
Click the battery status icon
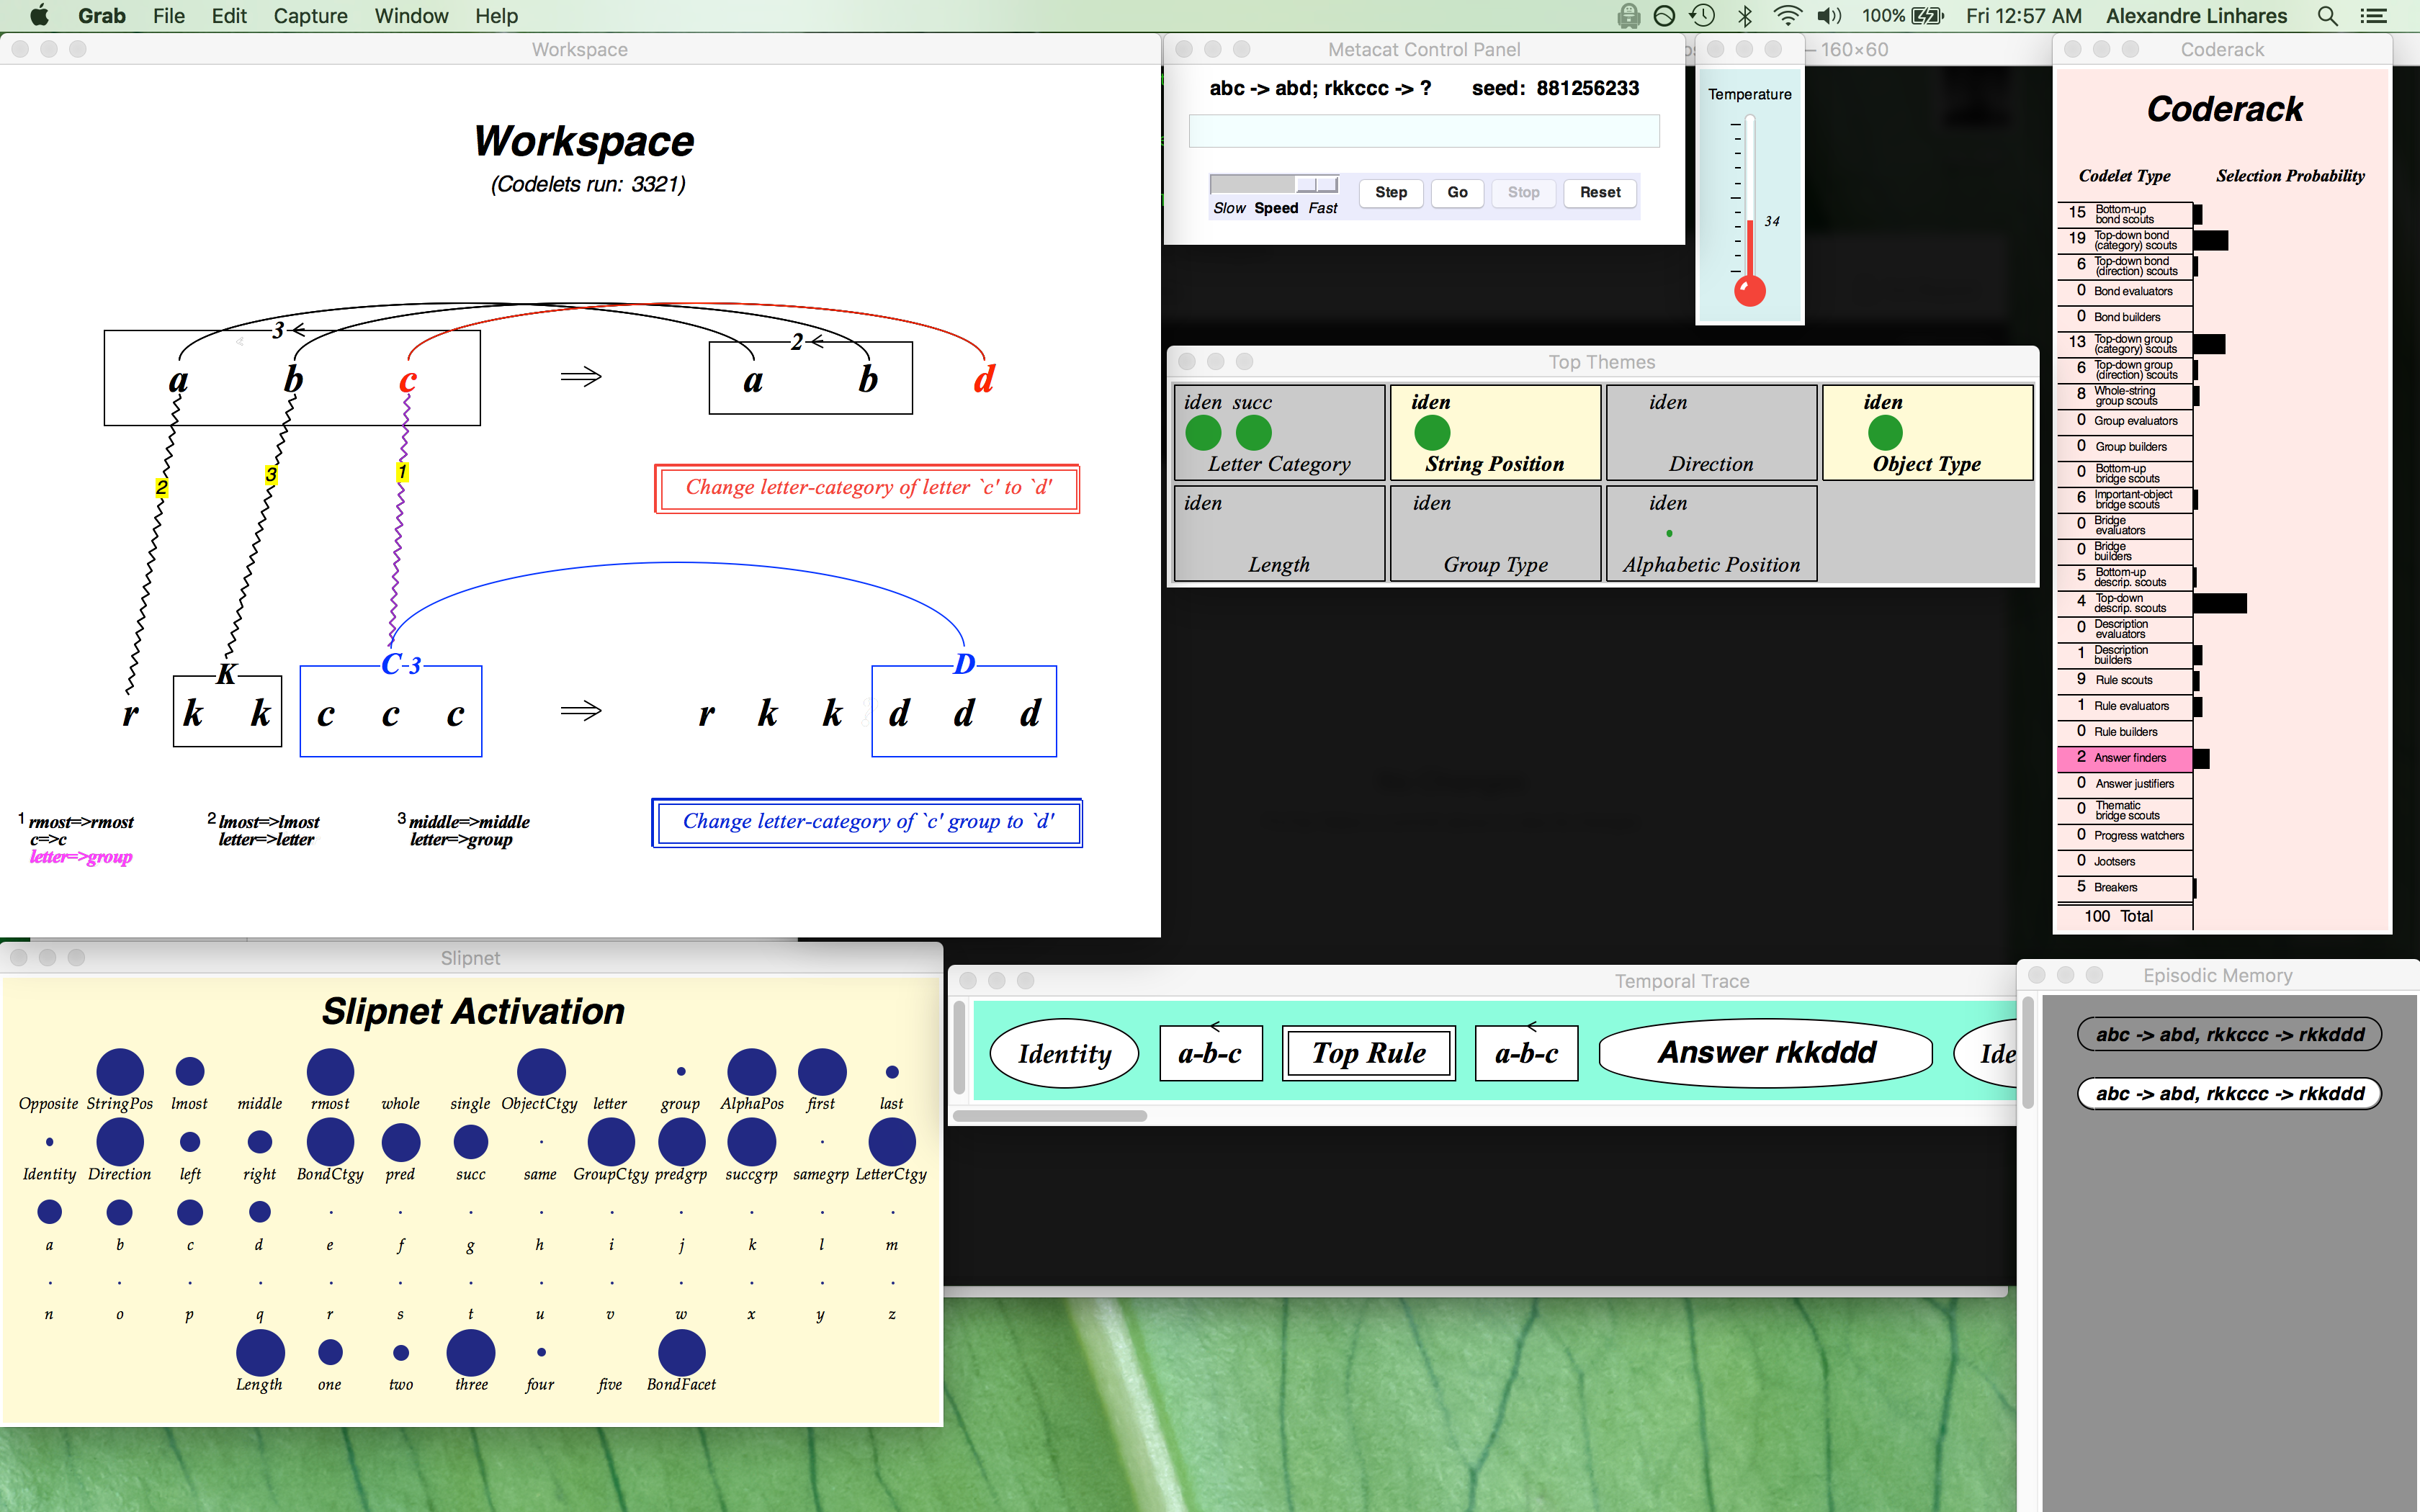pos(1927,15)
